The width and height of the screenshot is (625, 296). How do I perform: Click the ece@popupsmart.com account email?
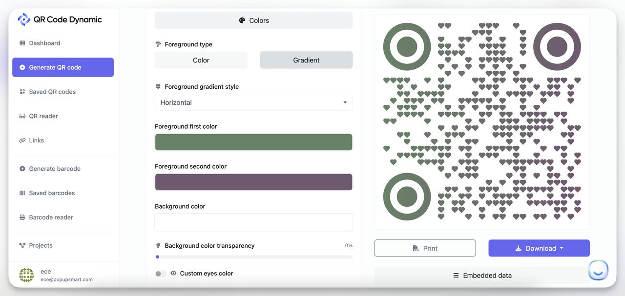(x=66, y=279)
